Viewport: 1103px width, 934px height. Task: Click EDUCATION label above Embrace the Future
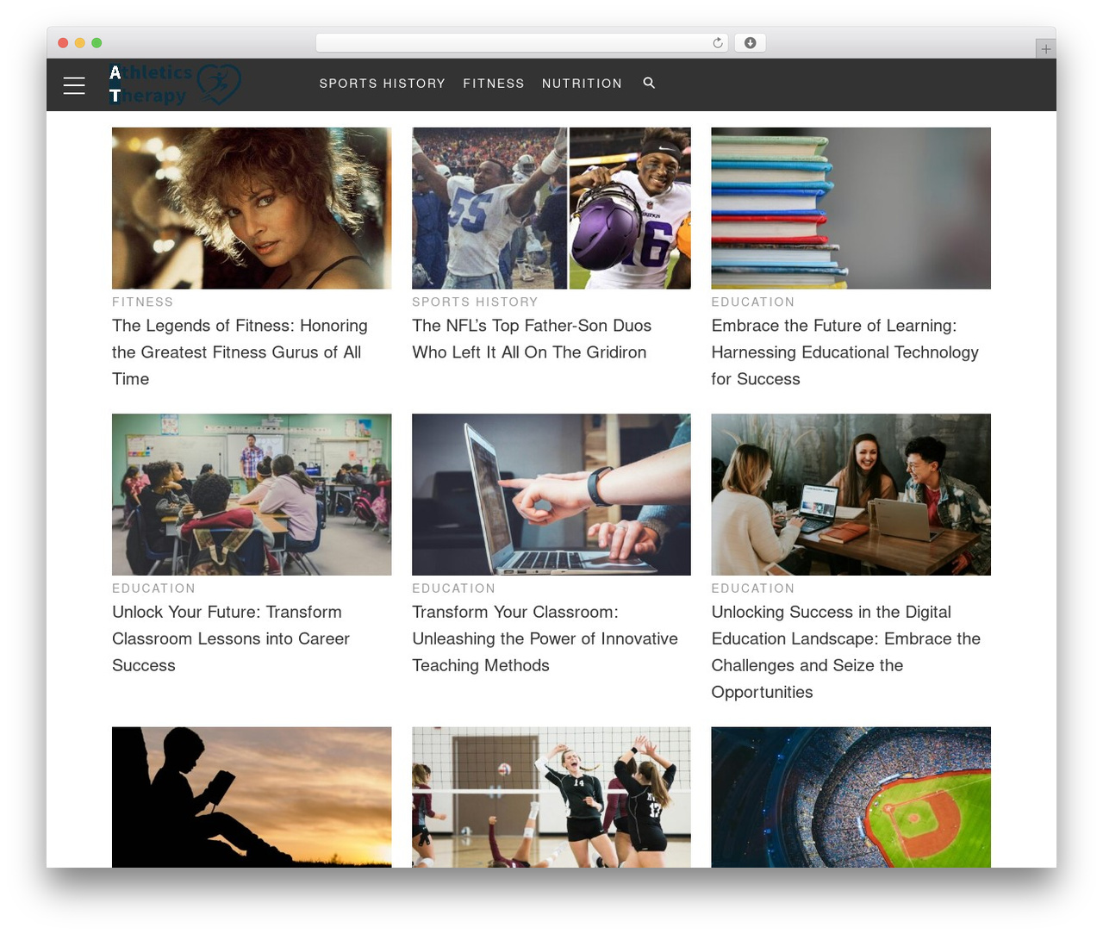(753, 302)
